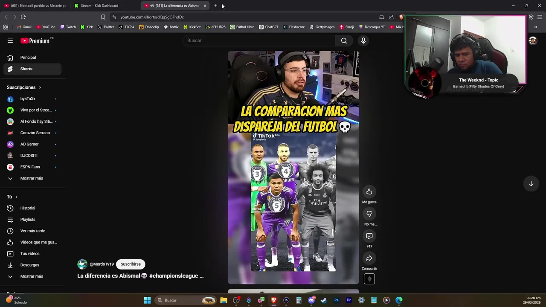Open bysTaXx subscription channel
Screen dimensions: 546x307
coord(32,99)
